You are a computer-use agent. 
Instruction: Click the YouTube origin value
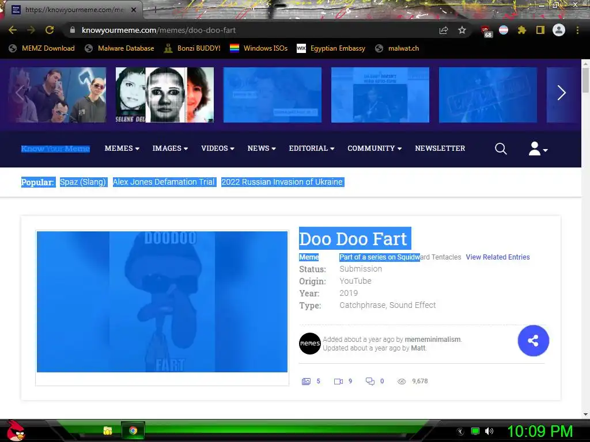point(355,281)
